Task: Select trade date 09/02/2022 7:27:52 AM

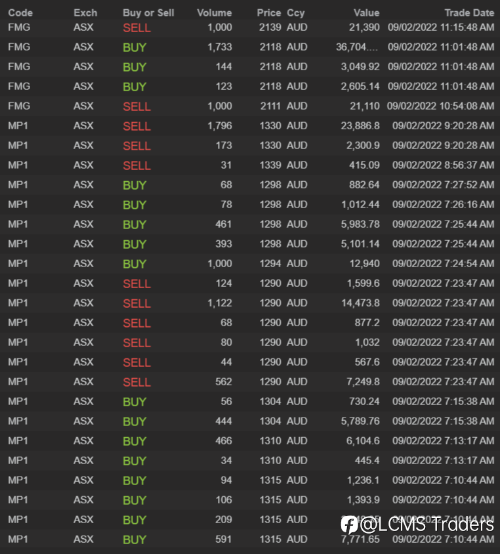Action: pyautogui.click(x=443, y=185)
